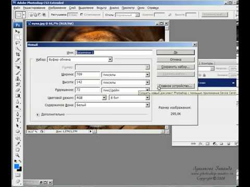
Task: Click the Да confirm button
Action: pyautogui.click(x=176, y=52)
